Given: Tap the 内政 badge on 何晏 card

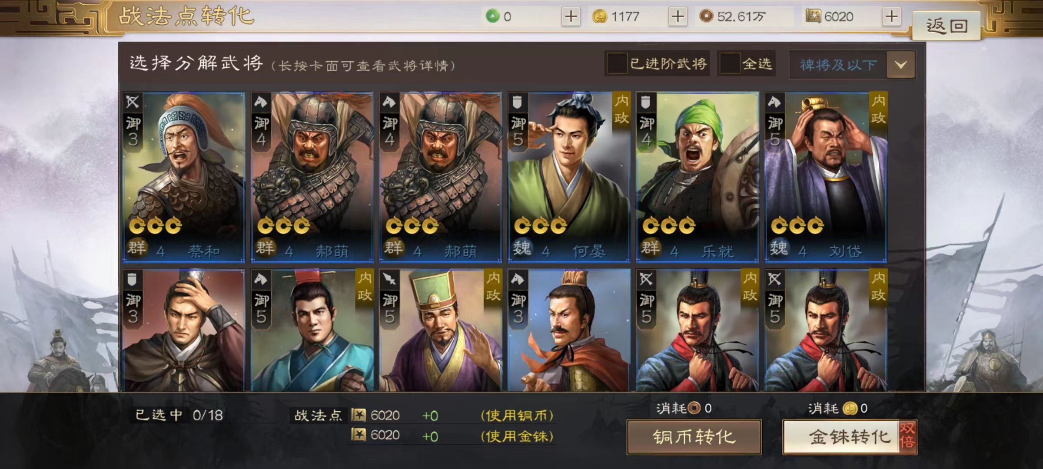Looking at the screenshot, I should (621, 109).
